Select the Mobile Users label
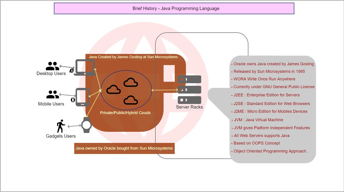This screenshot has width=344, height=192. point(51,104)
